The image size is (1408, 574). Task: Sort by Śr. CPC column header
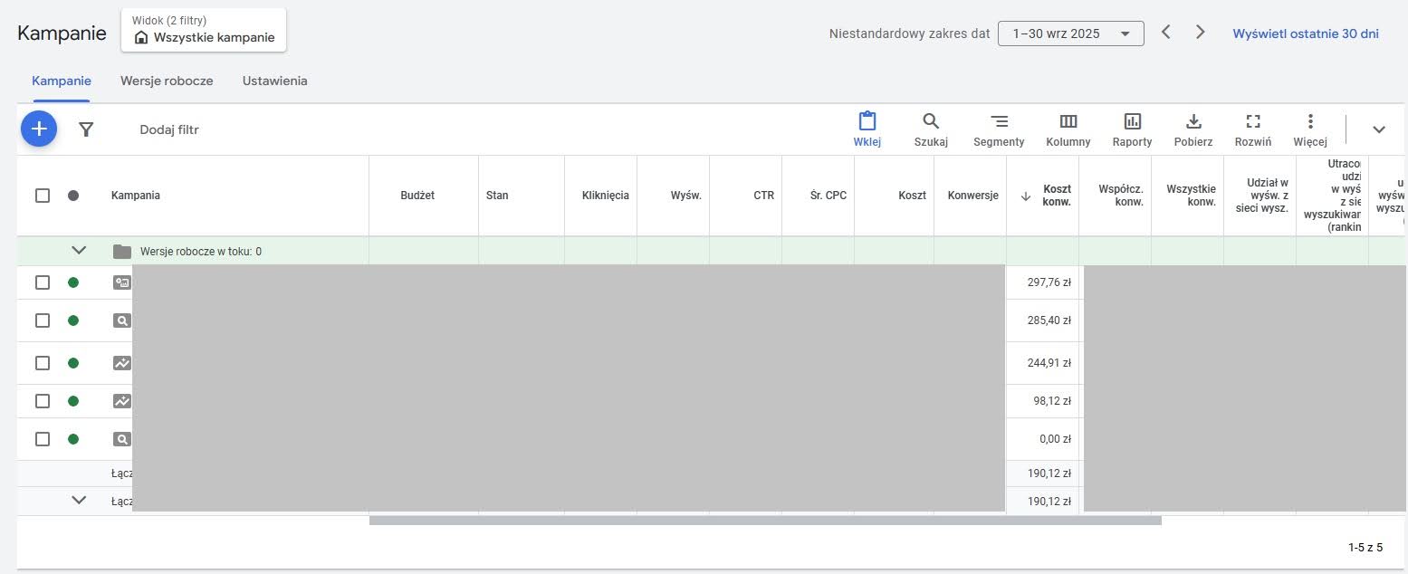point(829,196)
